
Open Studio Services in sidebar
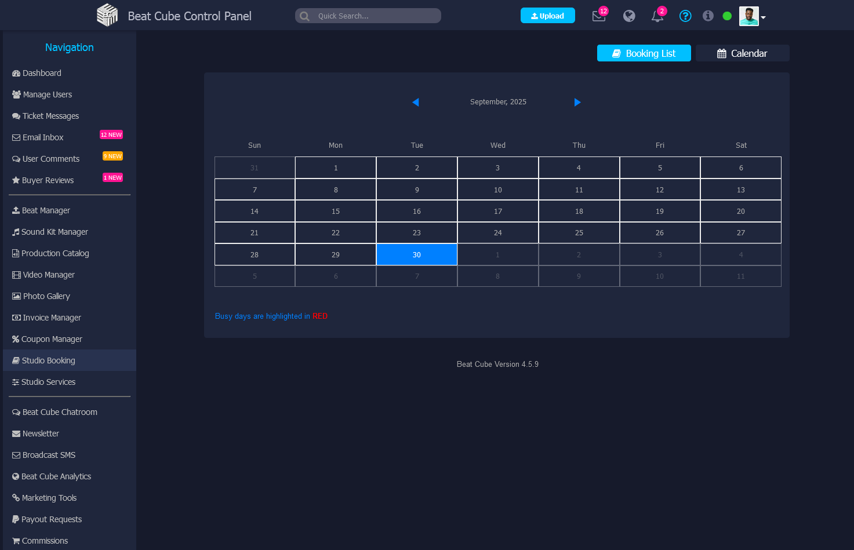(48, 382)
